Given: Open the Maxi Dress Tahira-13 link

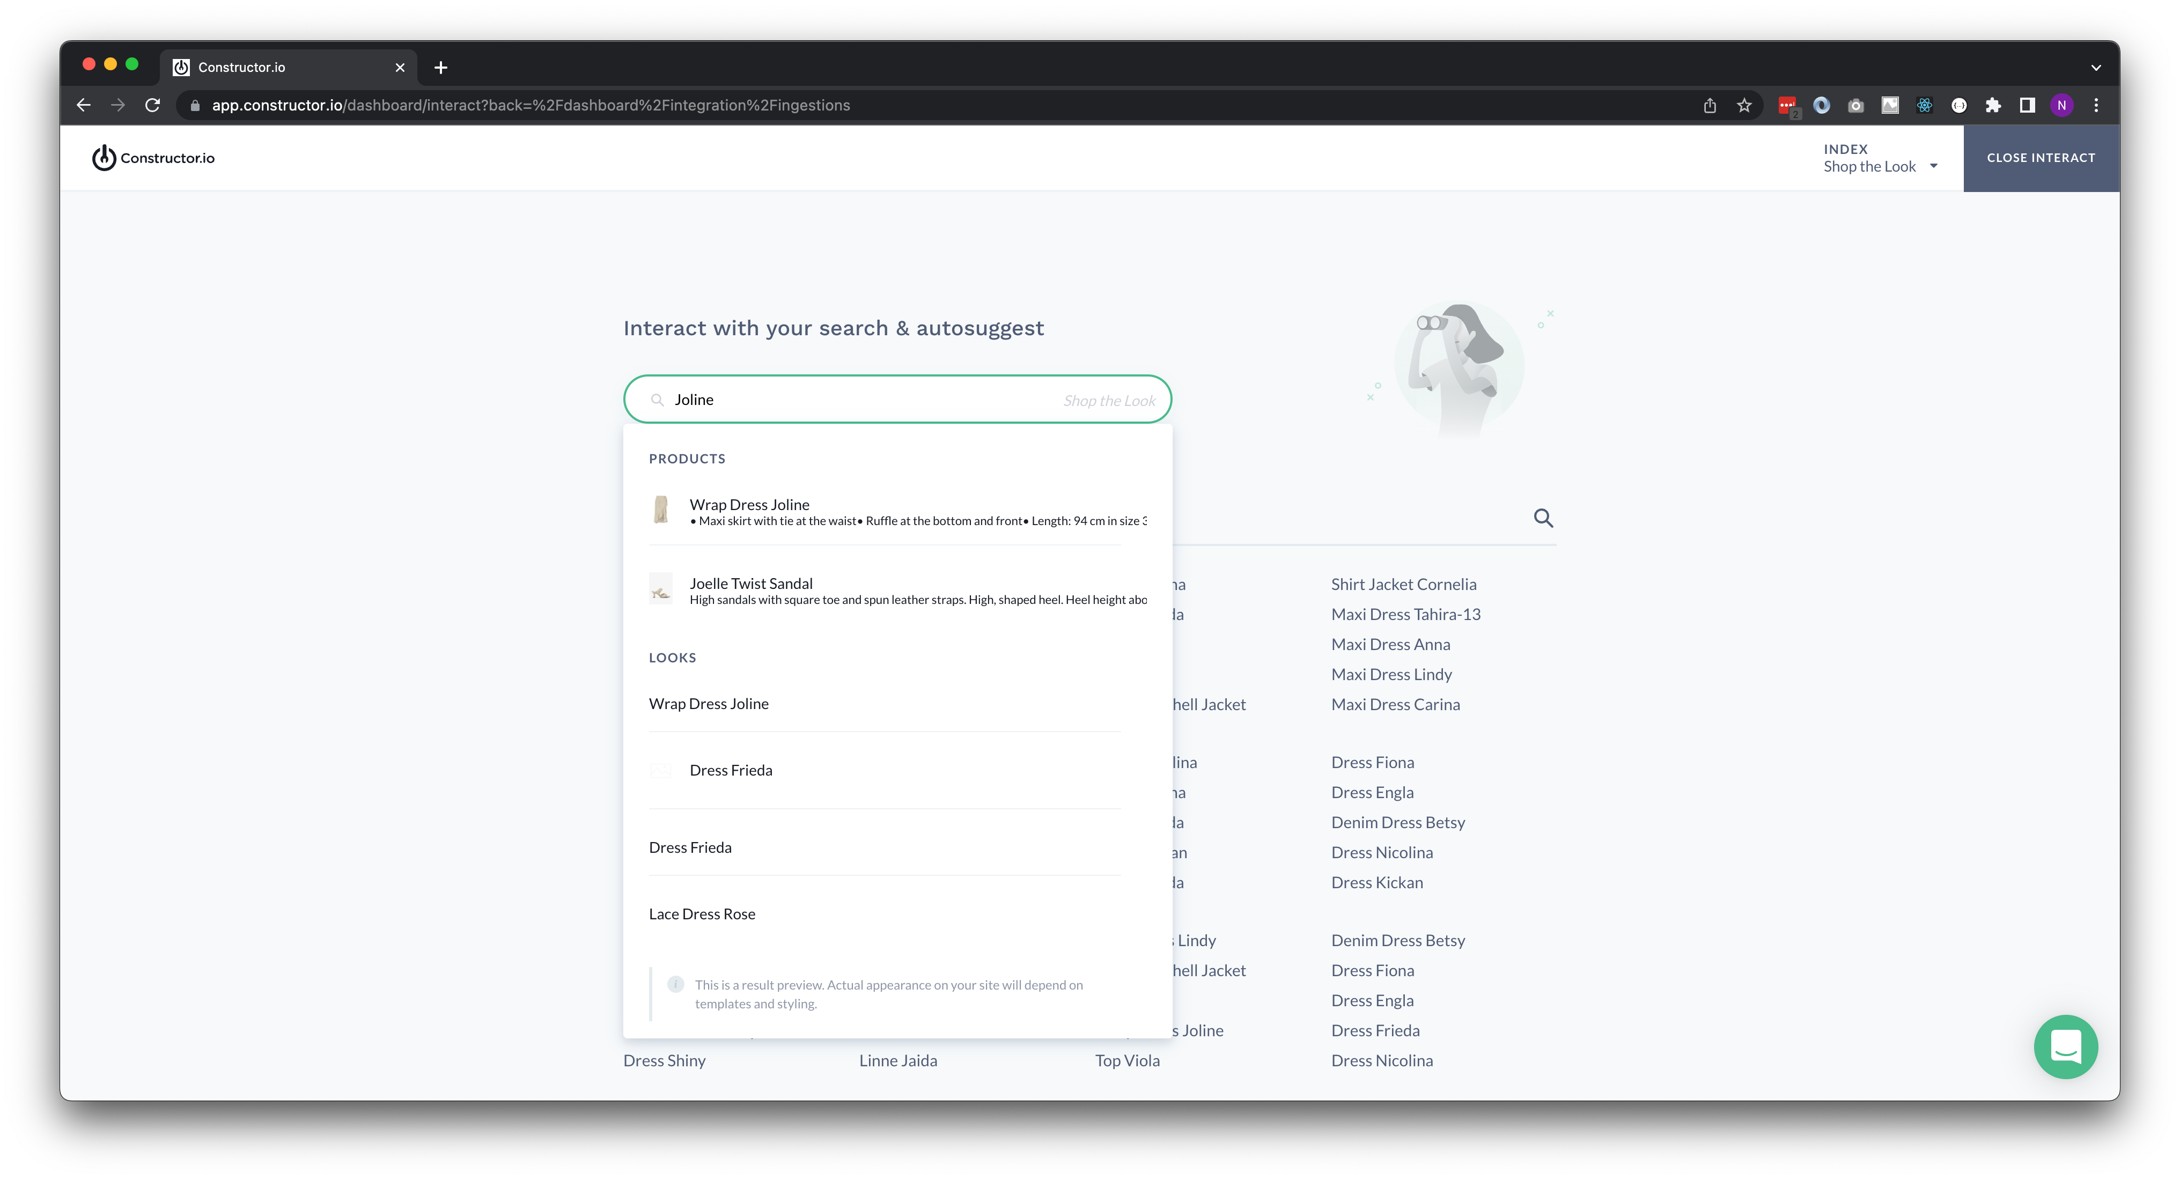Looking at the screenshot, I should pyautogui.click(x=1405, y=615).
